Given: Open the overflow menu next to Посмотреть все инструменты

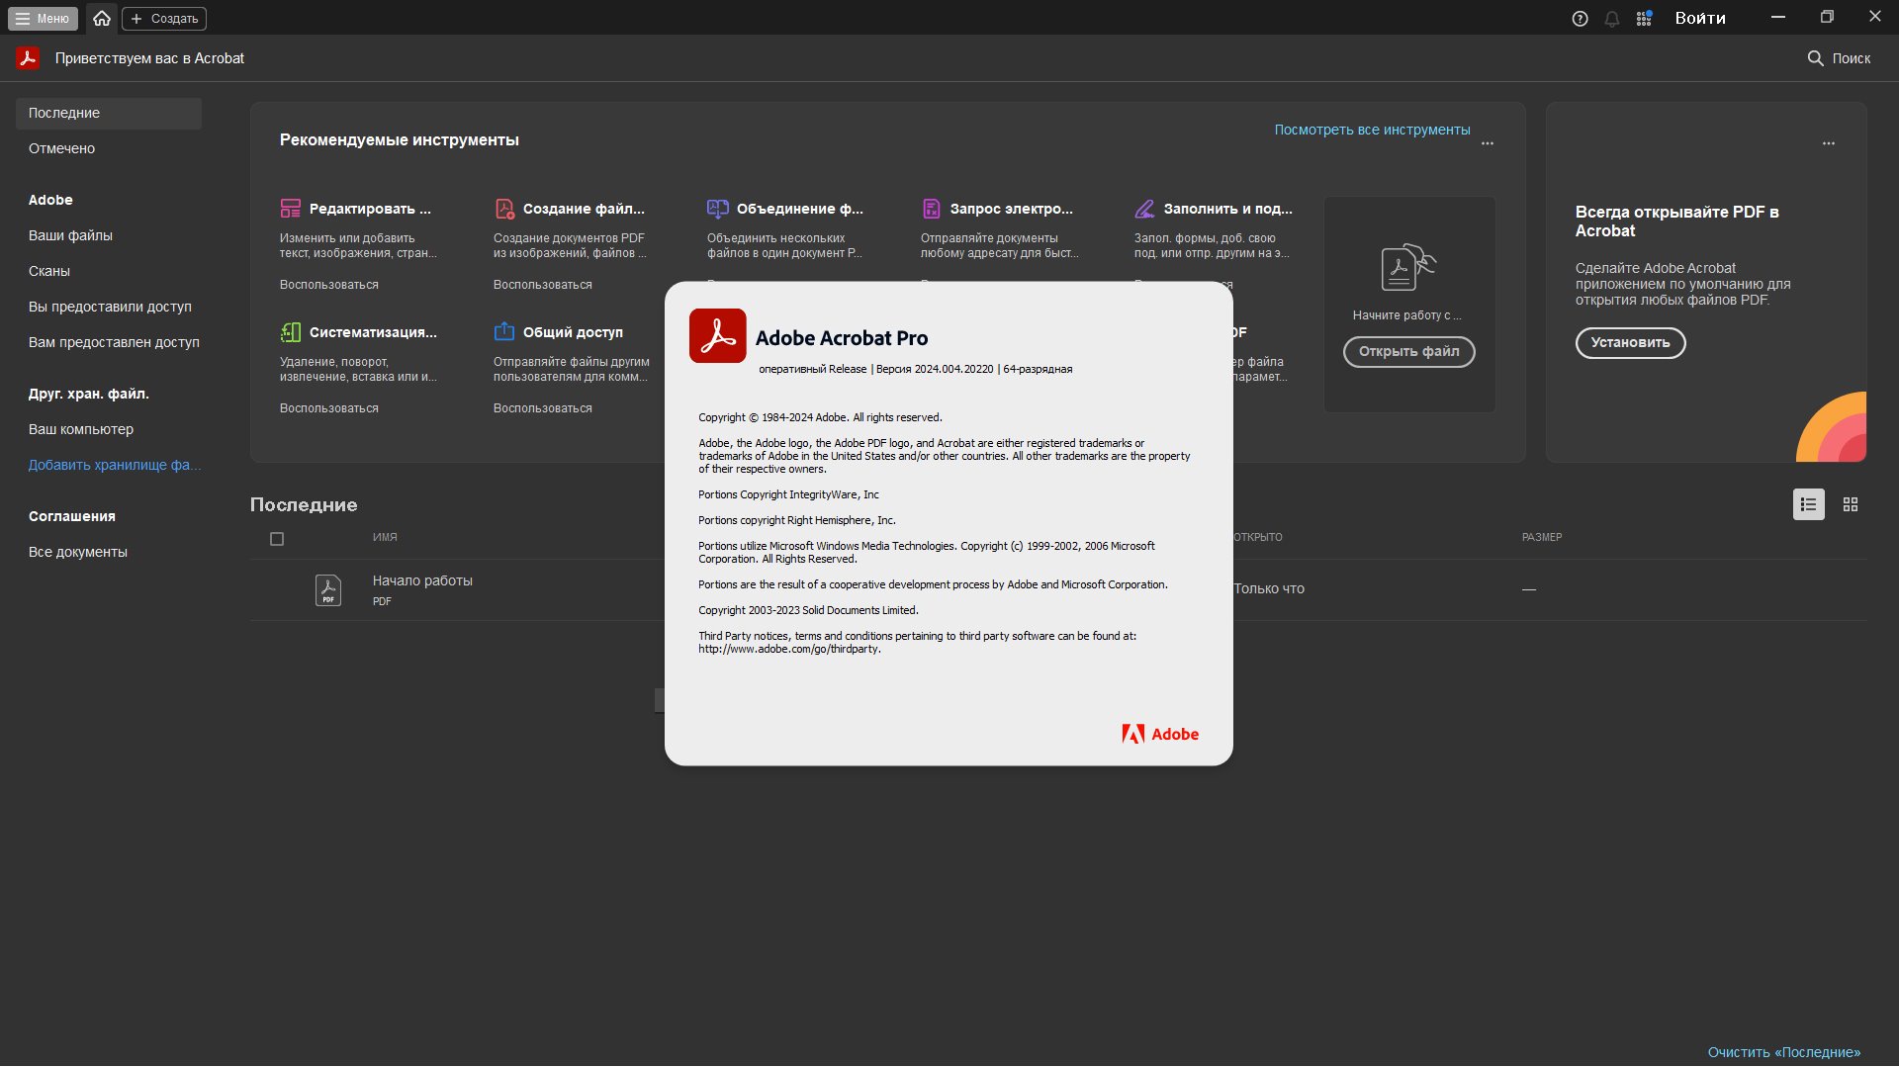Looking at the screenshot, I should pos(1489,142).
